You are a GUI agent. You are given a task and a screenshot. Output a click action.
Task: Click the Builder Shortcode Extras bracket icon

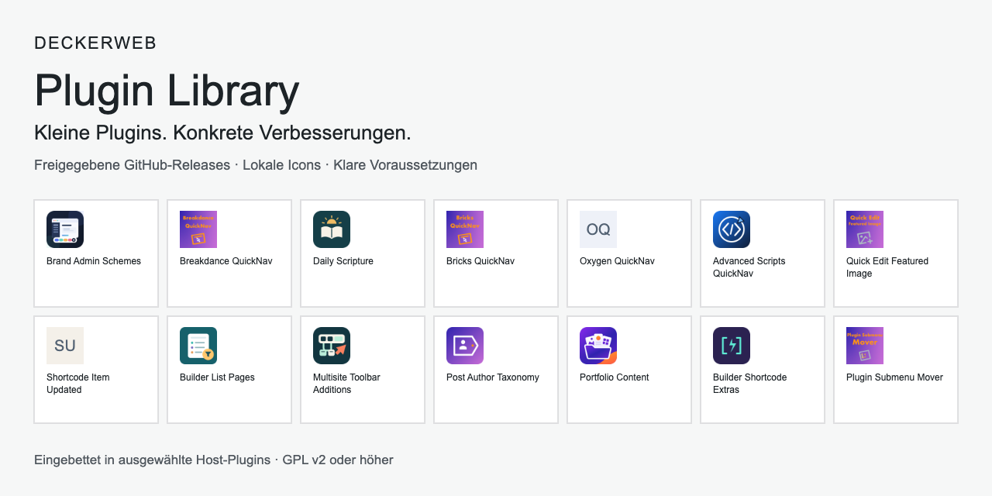732,346
